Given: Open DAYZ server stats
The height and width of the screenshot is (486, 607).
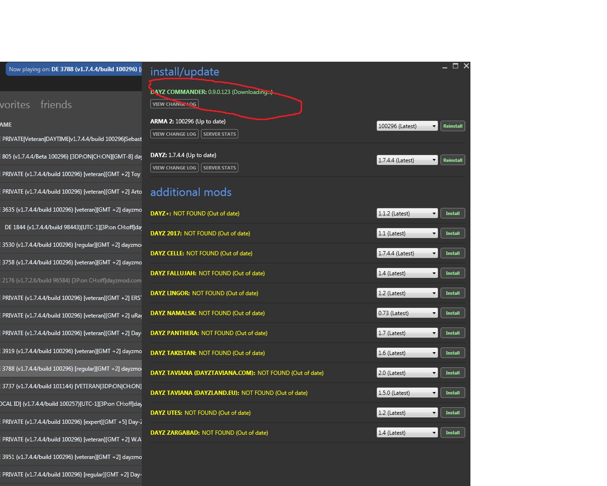Looking at the screenshot, I should point(220,168).
